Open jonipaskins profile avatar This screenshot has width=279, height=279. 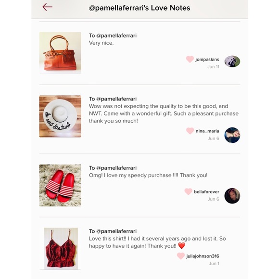[x=232, y=62]
